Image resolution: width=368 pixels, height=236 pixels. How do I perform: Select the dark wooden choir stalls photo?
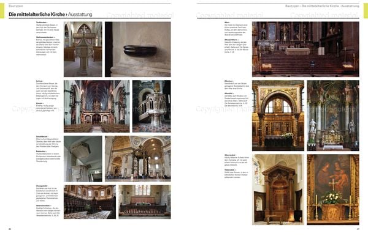tap(90, 202)
